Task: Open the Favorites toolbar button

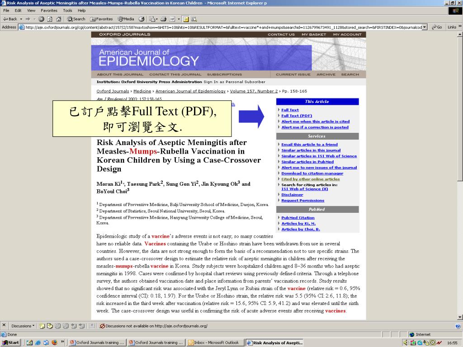Action: pyautogui.click(x=101, y=19)
